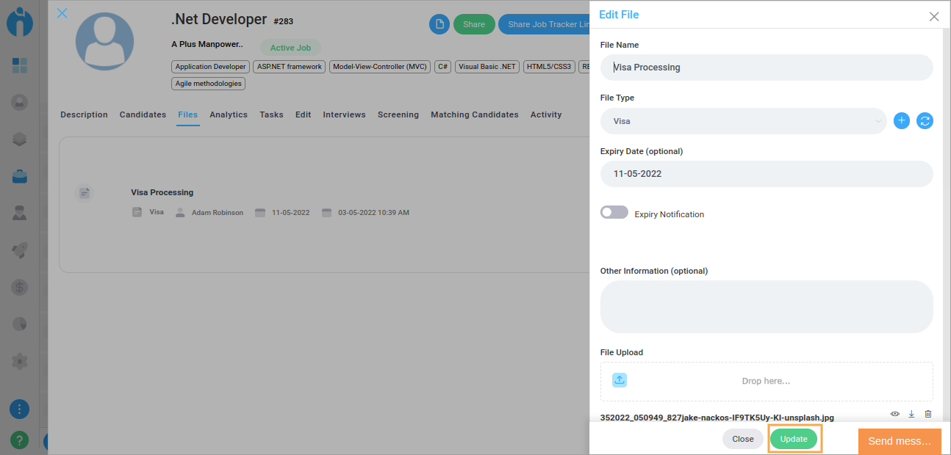
Task: Open the jobs briefcase icon in sidebar
Action: pos(20,176)
